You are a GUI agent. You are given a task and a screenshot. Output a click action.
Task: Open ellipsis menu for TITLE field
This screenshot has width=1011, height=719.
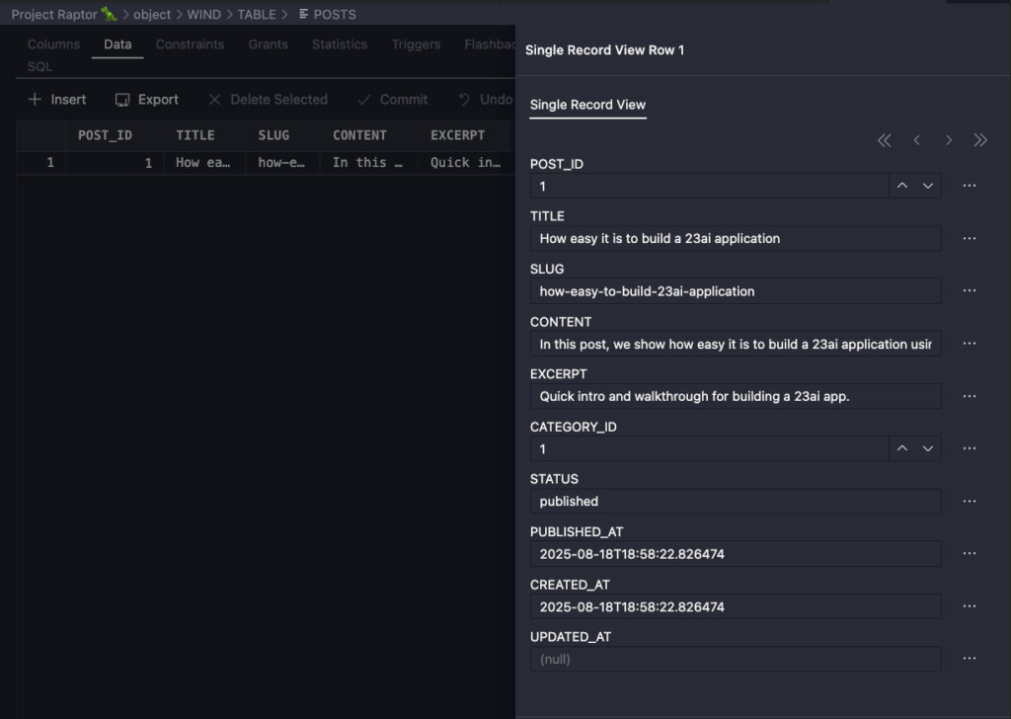970,238
